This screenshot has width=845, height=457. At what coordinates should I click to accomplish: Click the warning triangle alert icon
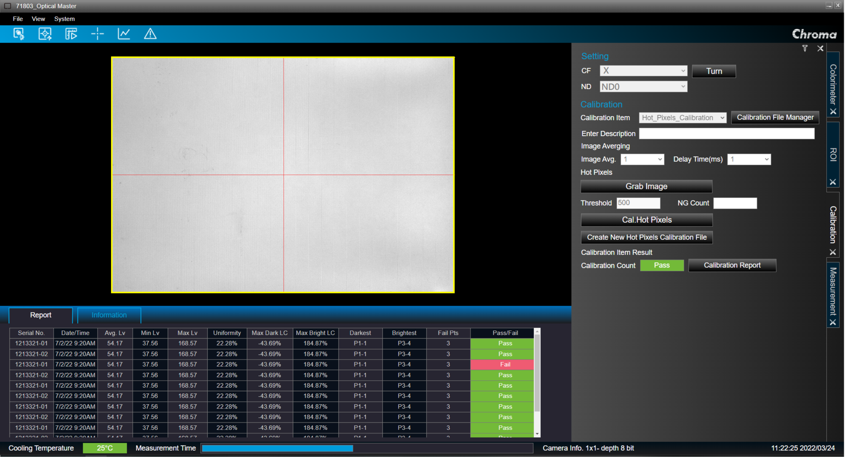tap(150, 34)
